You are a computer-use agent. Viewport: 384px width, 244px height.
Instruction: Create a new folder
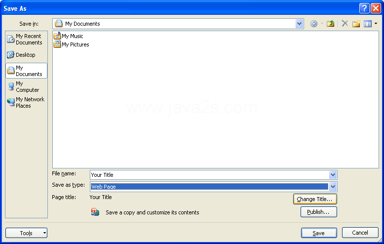tap(356, 24)
